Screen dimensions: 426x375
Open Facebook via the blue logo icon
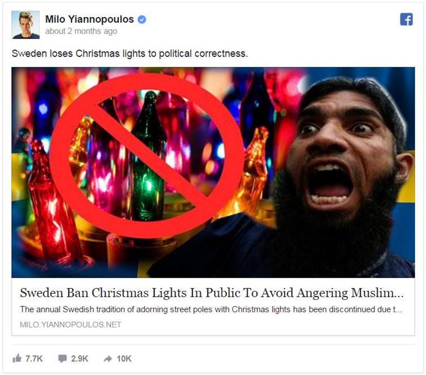(x=406, y=19)
